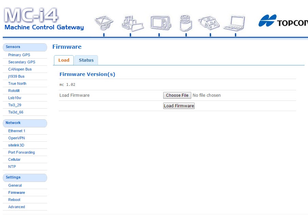Click the 'Load Firmware' row label
The height and width of the screenshot is (217, 308).
point(74,95)
